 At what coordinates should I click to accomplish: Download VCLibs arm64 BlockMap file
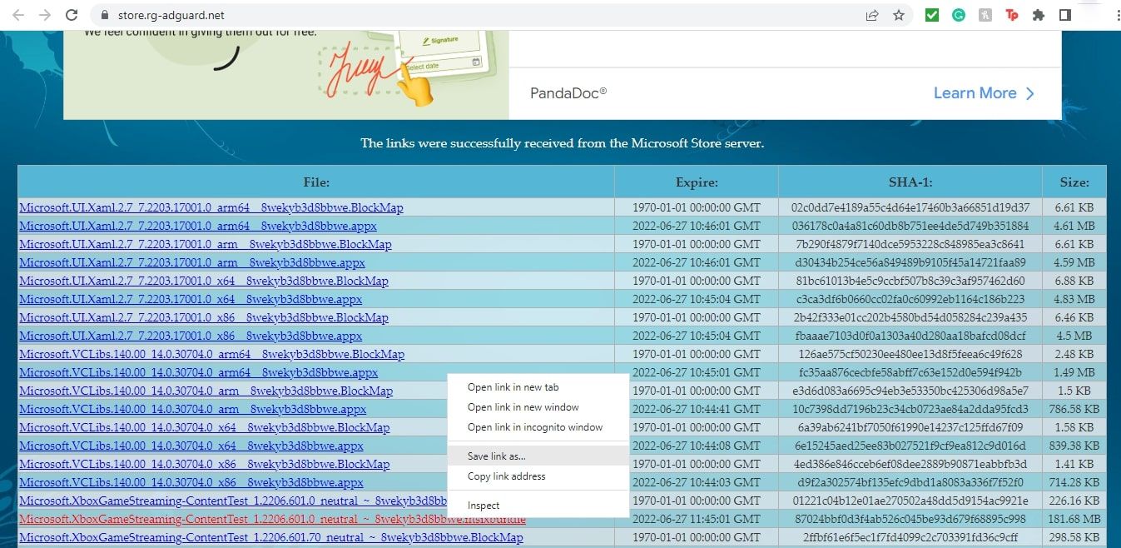pyautogui.click(x=212, y=354)
